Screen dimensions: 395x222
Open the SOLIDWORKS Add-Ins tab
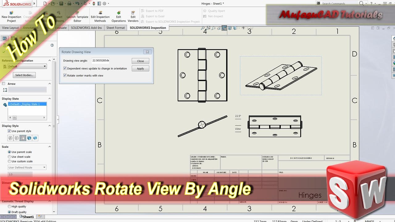click(x=86, y=28)
